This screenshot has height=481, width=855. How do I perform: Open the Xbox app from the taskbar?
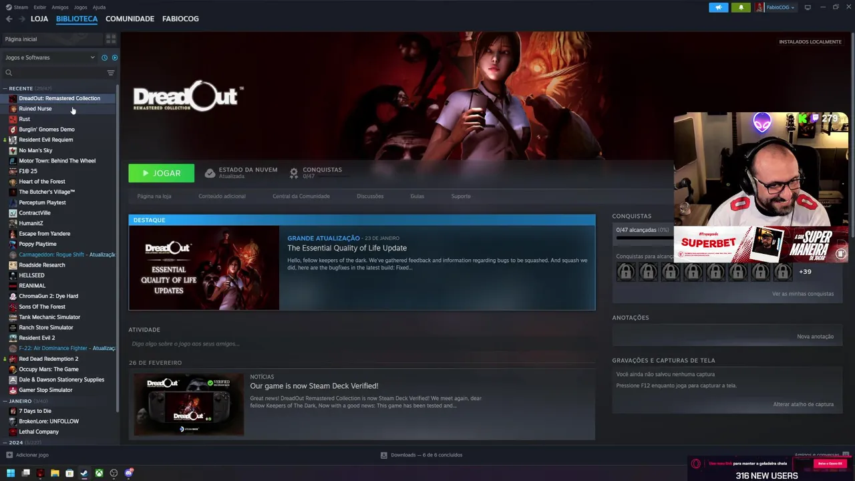click(99, 473)
